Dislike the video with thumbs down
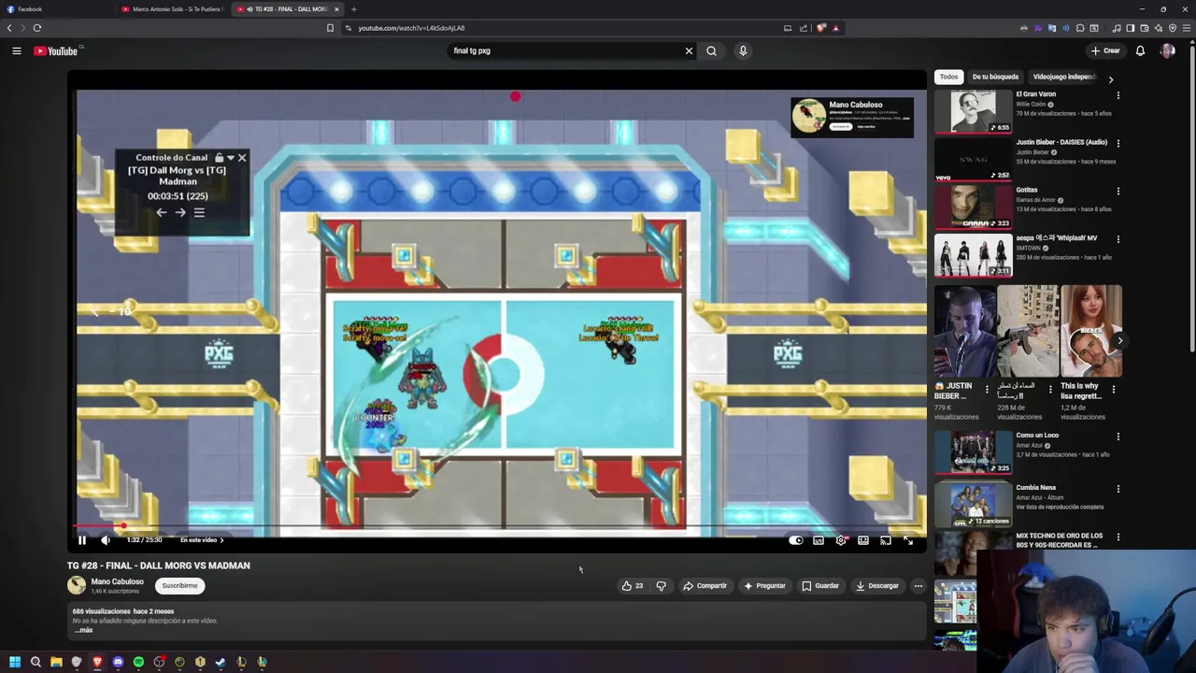Image resolution: width=1196 pixels, height=673 pixels. tap(661, 586)
